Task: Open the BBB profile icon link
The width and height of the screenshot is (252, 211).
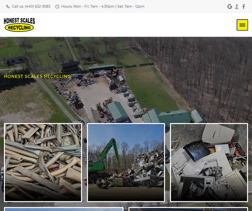Action: pyautogui.click(x=237, y=6)
